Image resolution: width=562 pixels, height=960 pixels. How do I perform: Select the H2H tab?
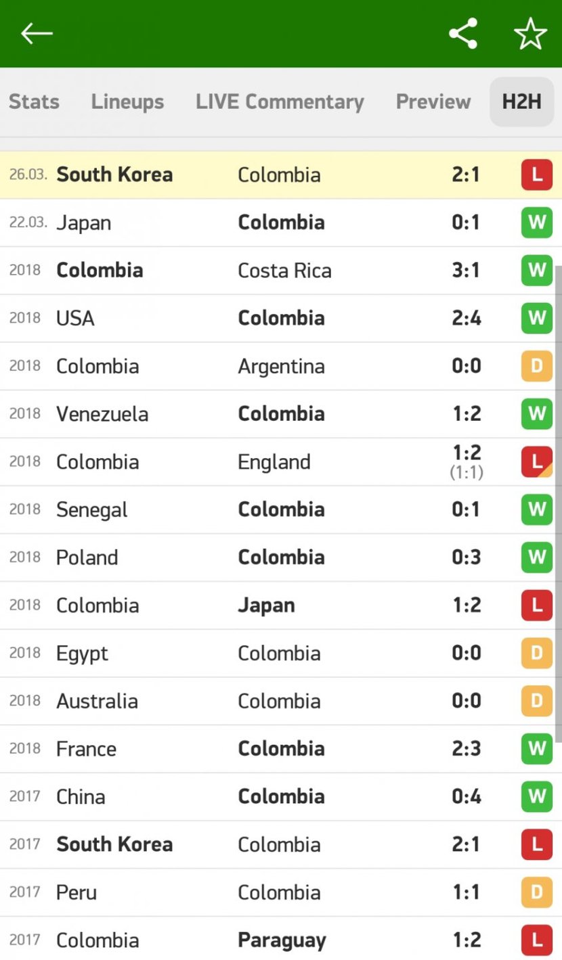pos(522,101)
